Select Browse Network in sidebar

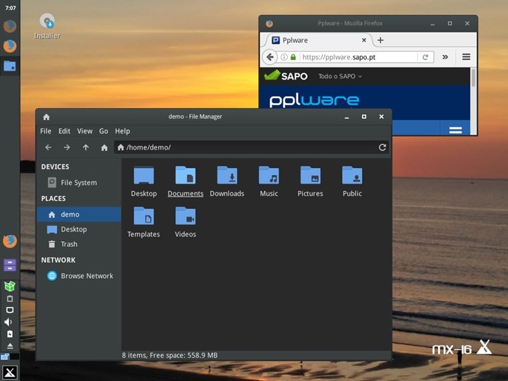coord(86,276)
